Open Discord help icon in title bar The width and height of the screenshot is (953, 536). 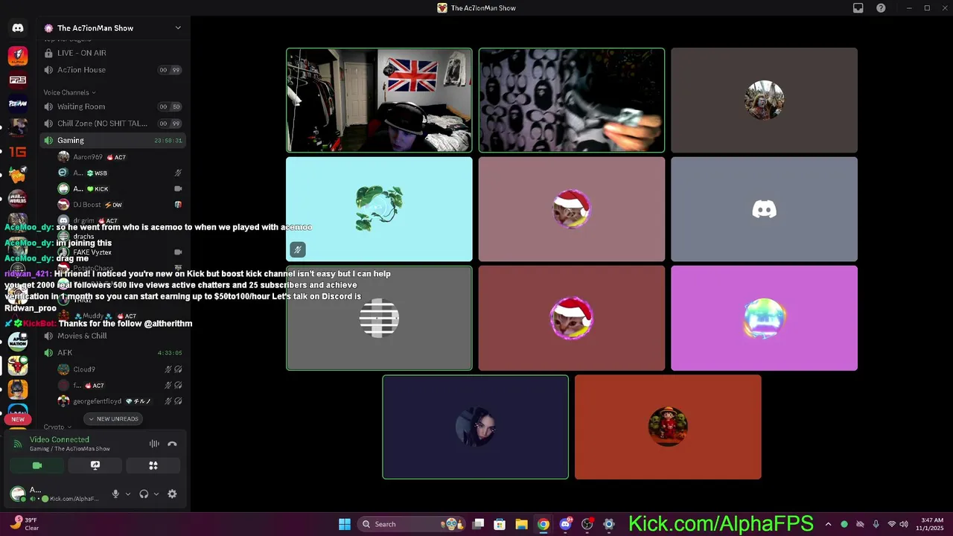pyautogui.click(x=881, y=8)
